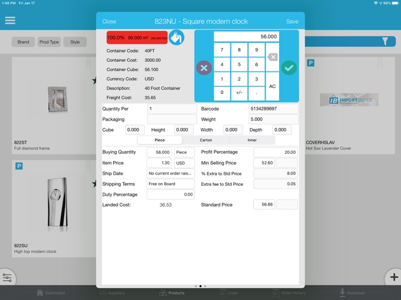Tap the keypad backspace icon

point(272,57)
